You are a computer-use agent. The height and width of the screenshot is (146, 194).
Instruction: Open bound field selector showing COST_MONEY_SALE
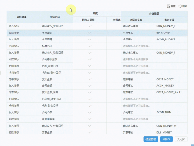point(171,93)
